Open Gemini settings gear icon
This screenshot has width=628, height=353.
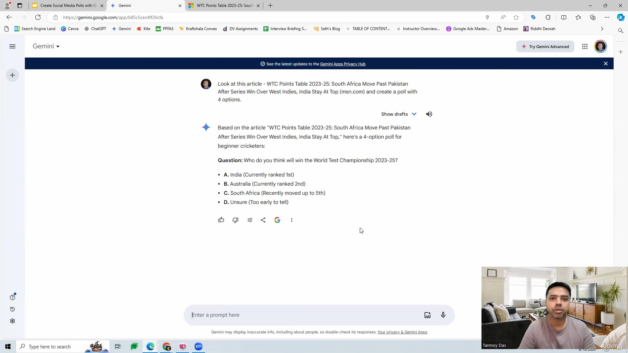pyautogui.click(x=12, y=321)
